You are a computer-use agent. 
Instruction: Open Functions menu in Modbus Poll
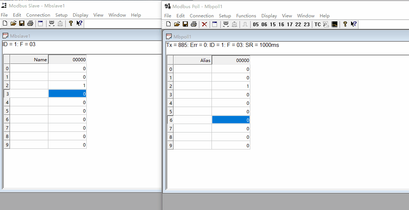(x=246, y=16)
